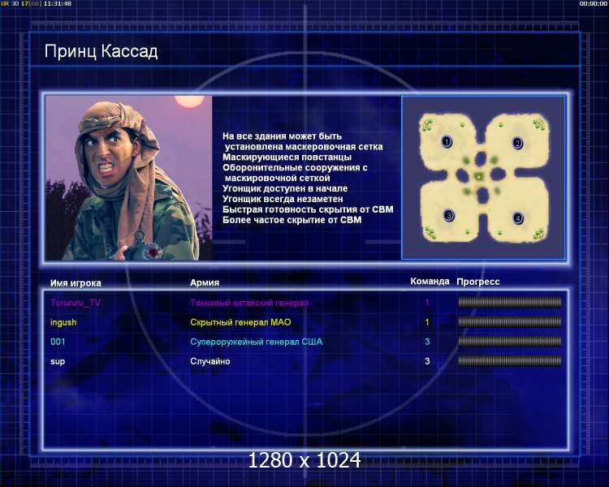
Task: Click team number for ingush
Action: coord(427,322)
